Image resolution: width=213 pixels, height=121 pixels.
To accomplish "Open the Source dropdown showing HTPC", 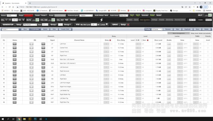I will pos(12,15).
